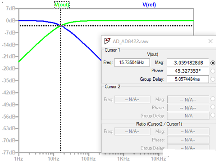Click the Cursor 2 Freq N/A field
Viewport: 219px width, 163px height.
point(132,99)
